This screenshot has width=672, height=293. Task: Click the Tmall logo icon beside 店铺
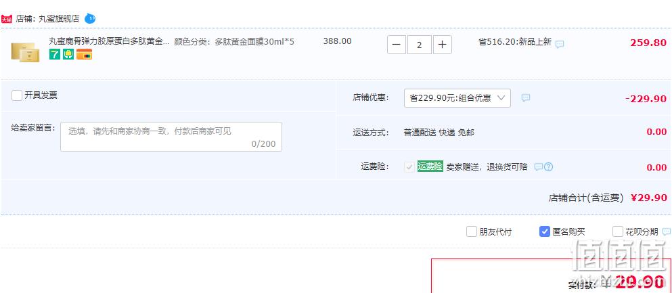(x=7, y=19)
